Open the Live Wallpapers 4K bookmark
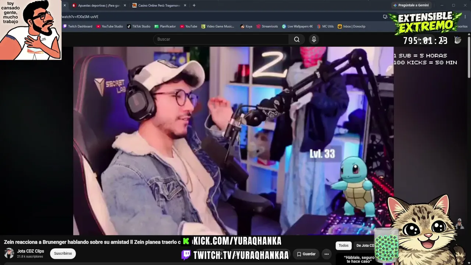Screen dimensions: 471x265 [x=297, y=26]
